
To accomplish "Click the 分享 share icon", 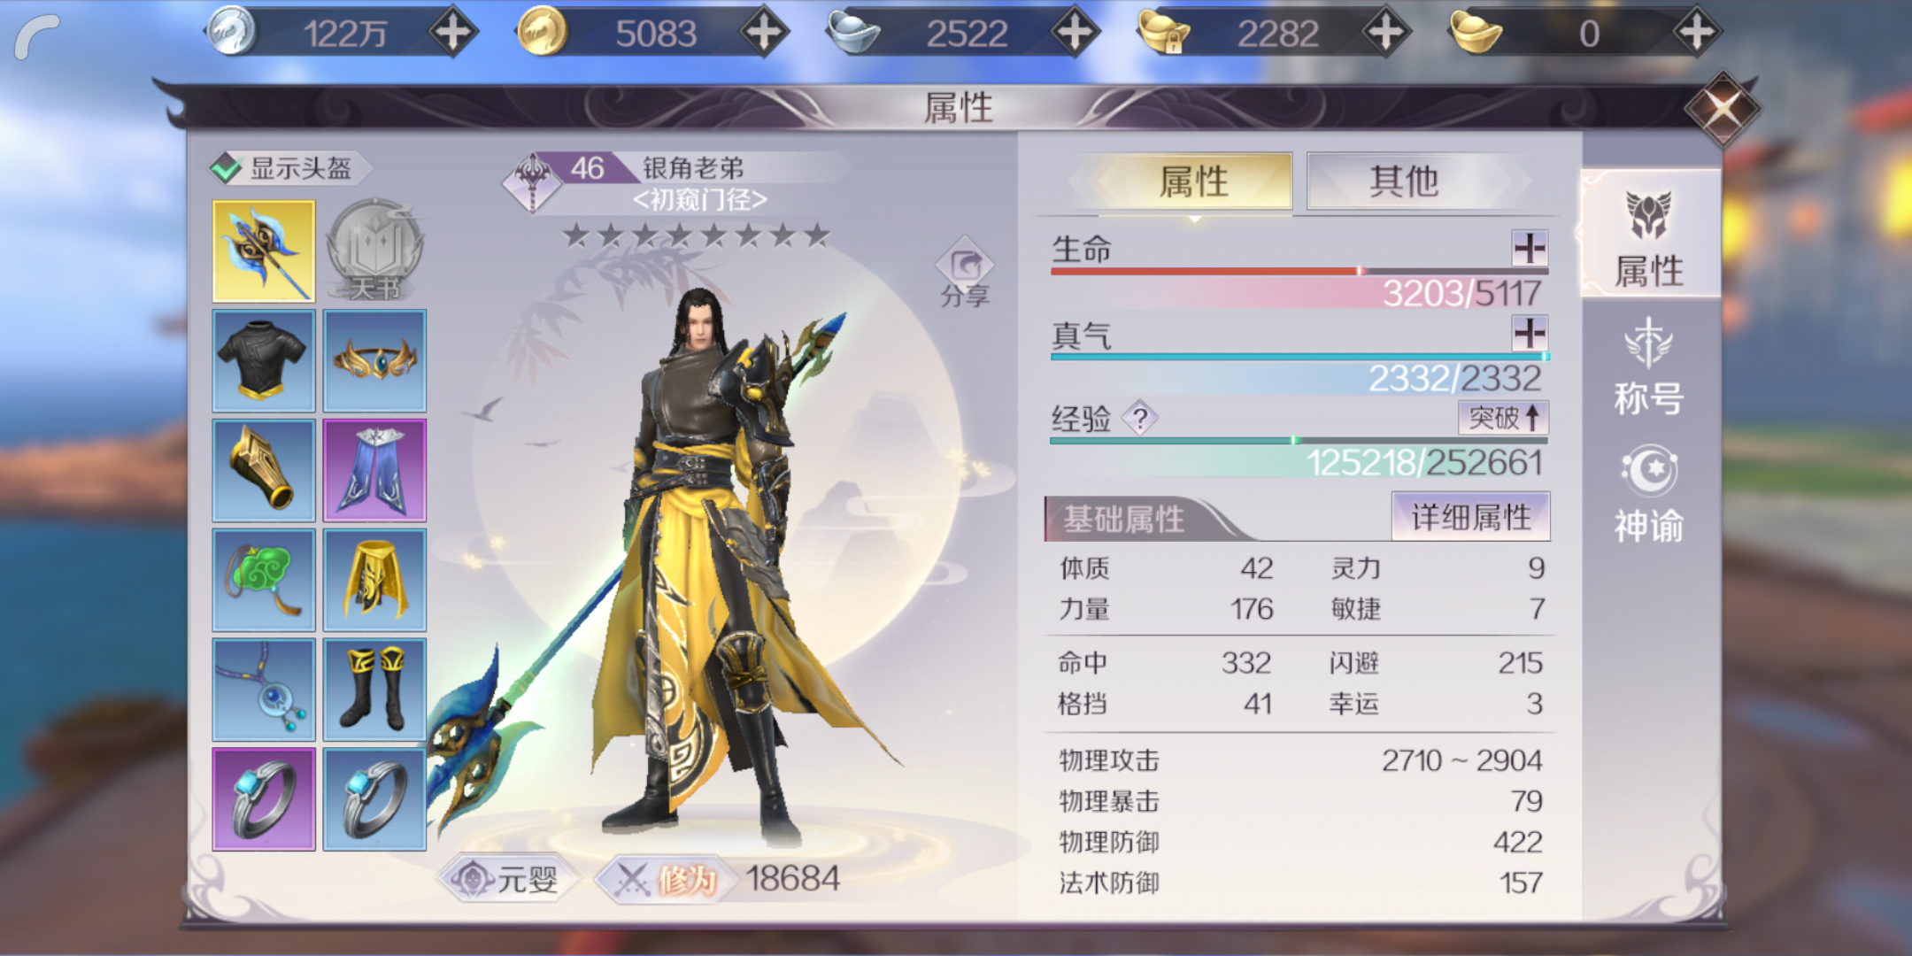I will click(x=965, y=273).
